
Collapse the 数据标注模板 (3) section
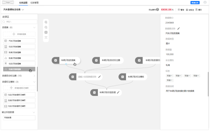[34, 82]
